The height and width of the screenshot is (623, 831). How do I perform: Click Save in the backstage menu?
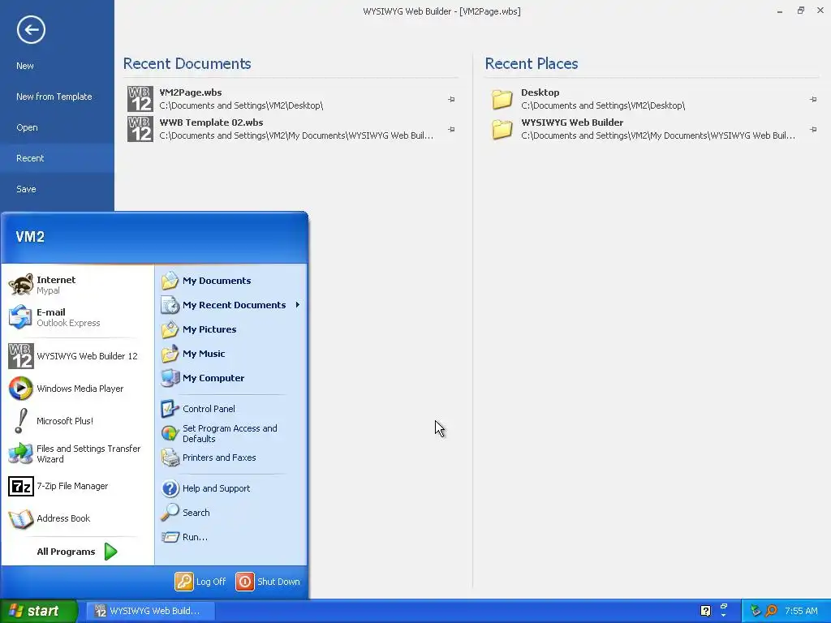58,188
